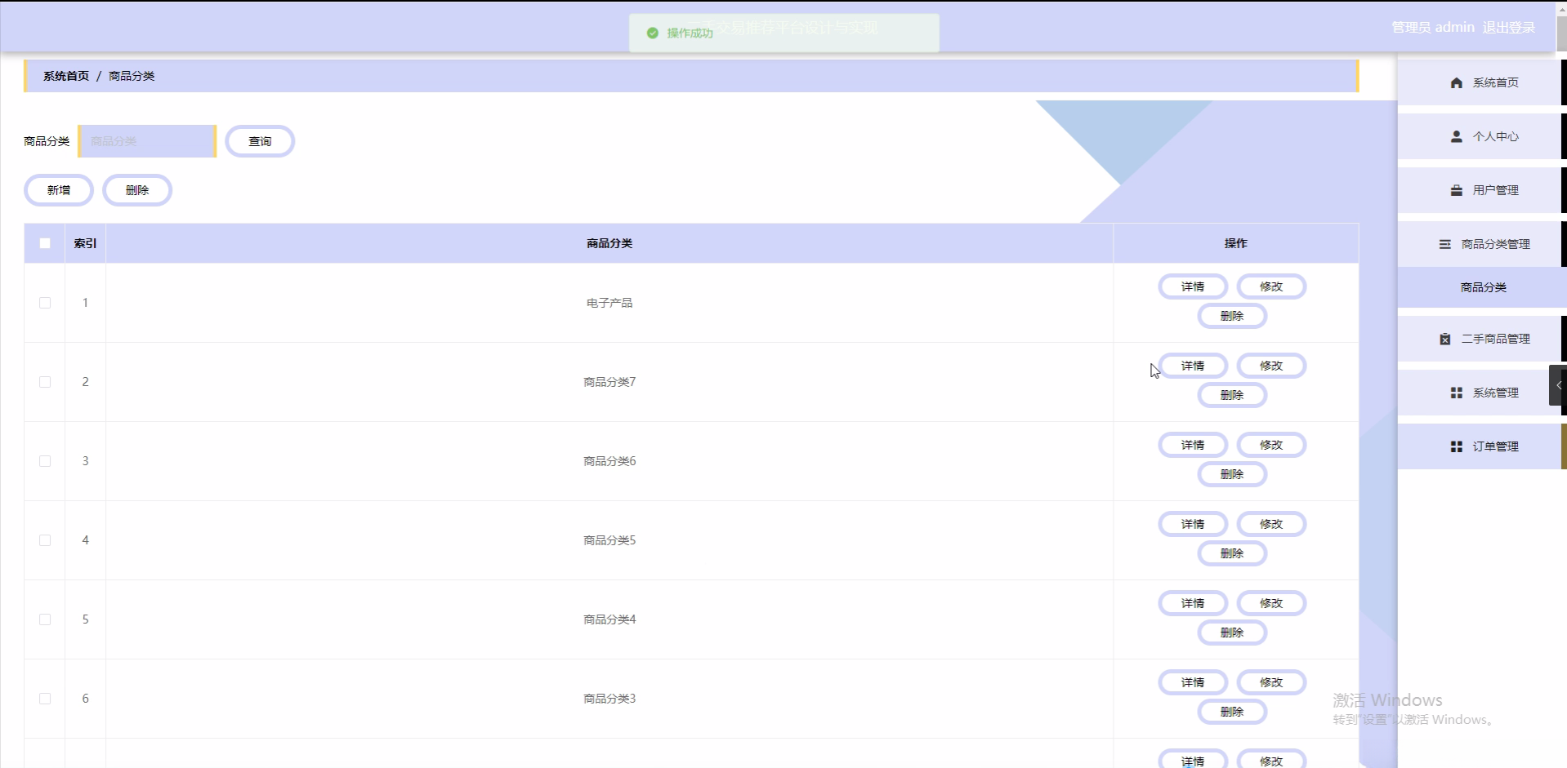Open 详情 for 商品分类6

pos(1193,445)
